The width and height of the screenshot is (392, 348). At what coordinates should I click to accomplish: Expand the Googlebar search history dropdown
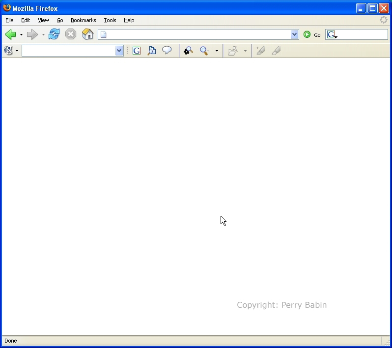coord(119,51)
